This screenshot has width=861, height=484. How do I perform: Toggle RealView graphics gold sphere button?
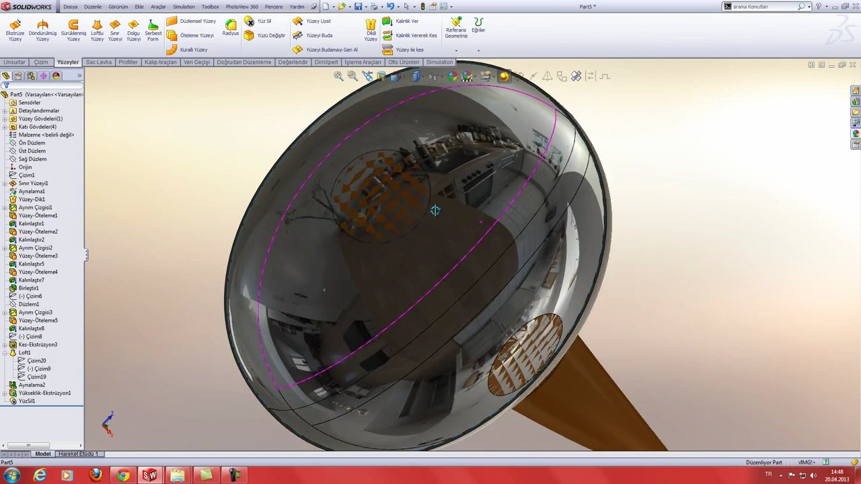tap(504, 77)
